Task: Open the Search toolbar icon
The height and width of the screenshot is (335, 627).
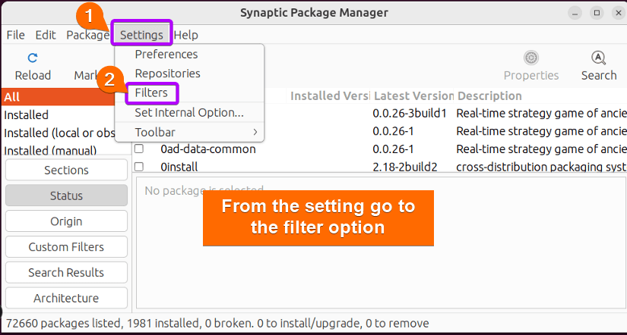Action: 598,58
